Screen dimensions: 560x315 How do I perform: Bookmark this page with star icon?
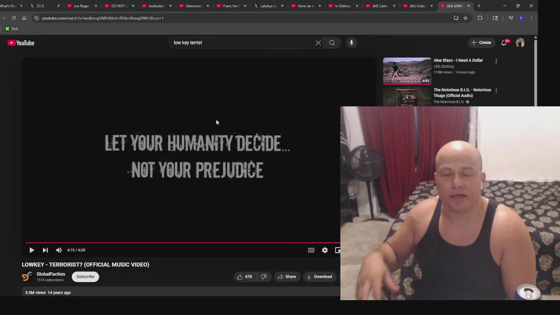(465, 18)
